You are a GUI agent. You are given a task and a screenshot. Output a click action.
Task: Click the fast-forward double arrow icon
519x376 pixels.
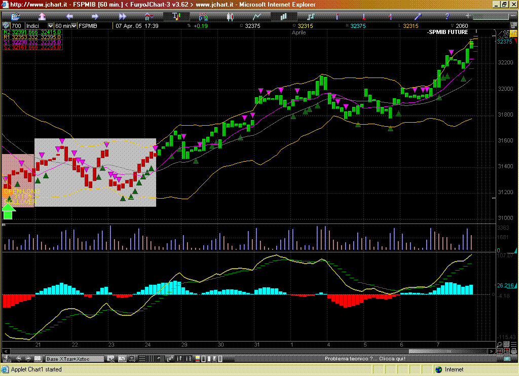click(x=122, y=16)
